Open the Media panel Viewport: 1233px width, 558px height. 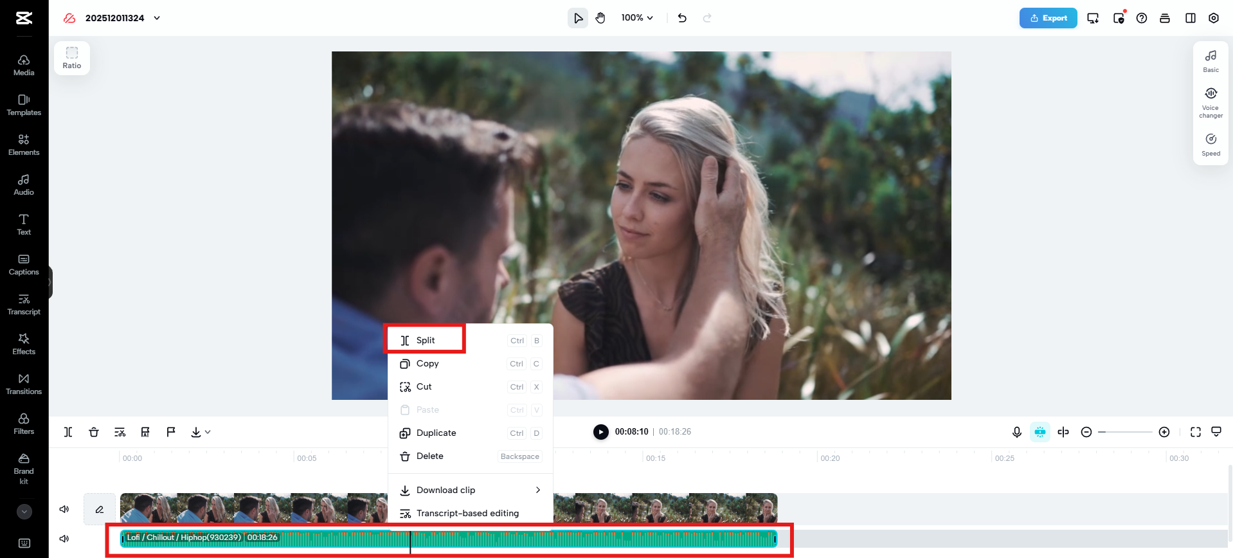click(x=24, y=65)
